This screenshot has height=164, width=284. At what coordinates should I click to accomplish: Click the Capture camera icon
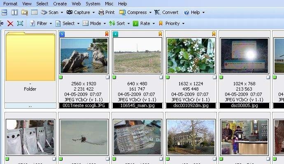70,12
